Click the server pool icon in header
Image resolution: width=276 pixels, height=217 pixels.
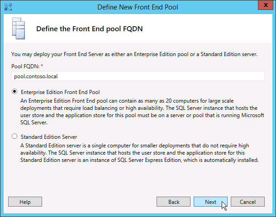click(x=18, y=29)
